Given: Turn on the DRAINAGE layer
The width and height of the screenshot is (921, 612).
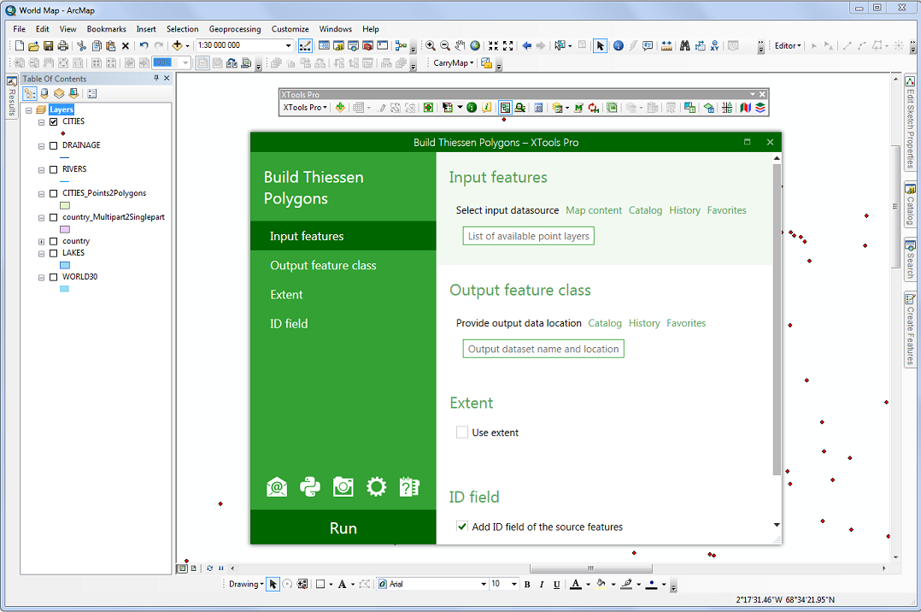Looking at the screenshot, I should 54,146.
